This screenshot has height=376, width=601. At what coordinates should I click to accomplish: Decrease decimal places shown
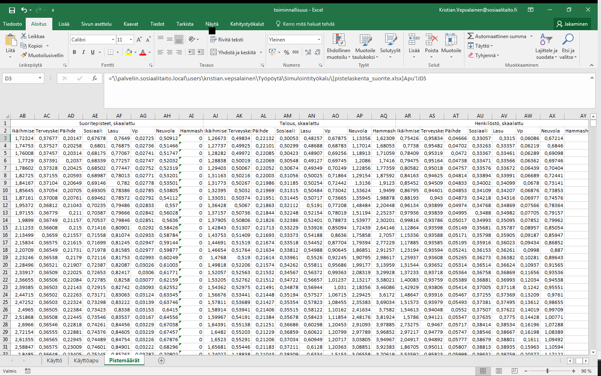(318, 52)
